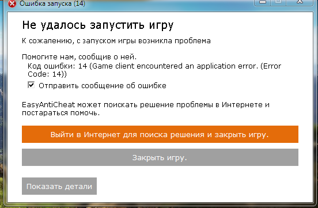Click the "Помогите нам, сообщив о ней." text
The image size is (318, 208).
pos(79,57)
